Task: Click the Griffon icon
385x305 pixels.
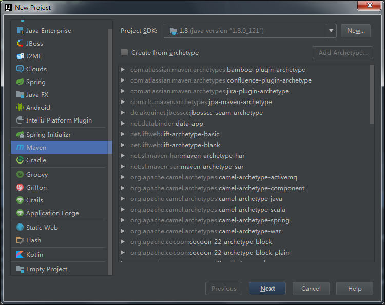Action: [20, 187]
